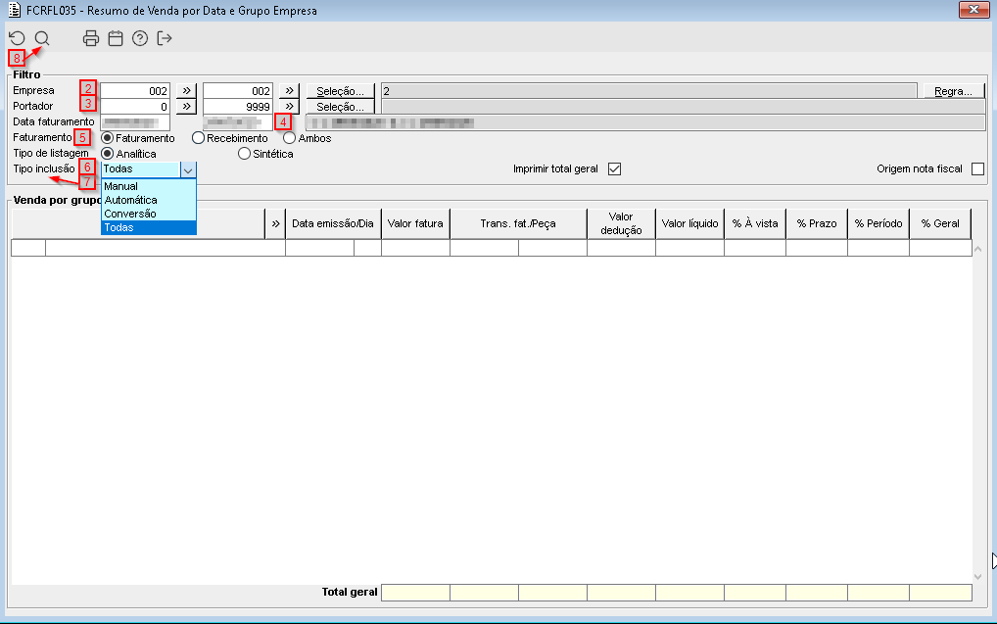Click the % Geral column header
The image size is (997, 624).
pyautogui.click(x=940, y=224)
